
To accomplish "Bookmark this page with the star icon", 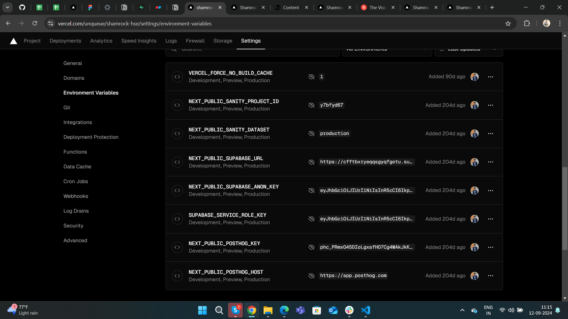I will point(508,23).
